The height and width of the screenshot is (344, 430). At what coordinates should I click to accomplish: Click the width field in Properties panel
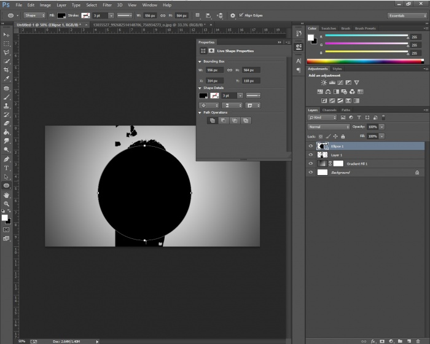tap(216, 71)
